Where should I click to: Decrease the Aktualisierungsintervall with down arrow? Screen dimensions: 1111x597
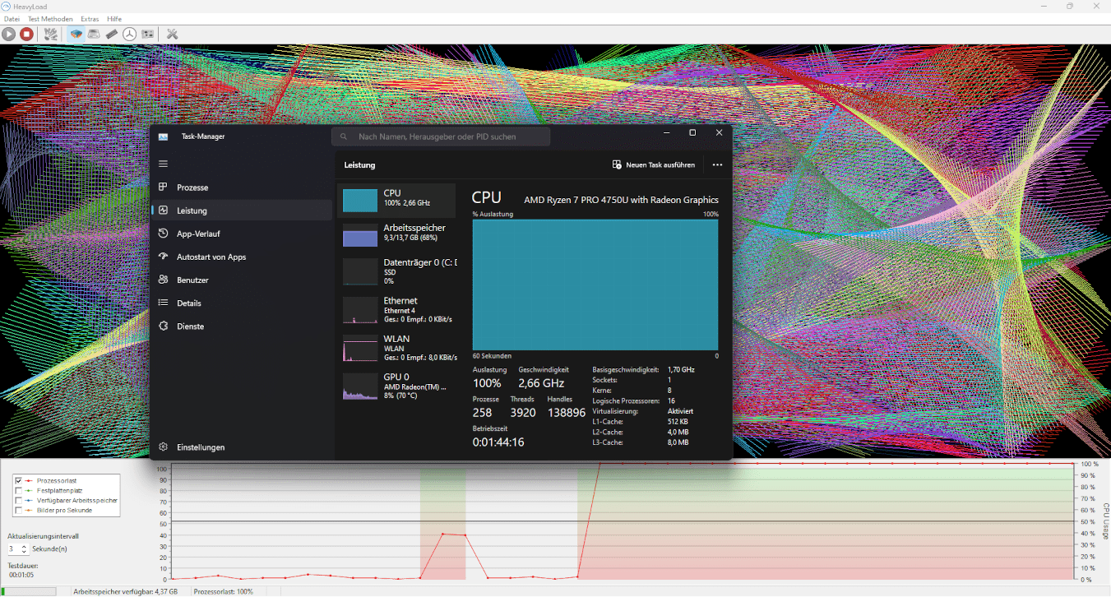coord(24,552)
